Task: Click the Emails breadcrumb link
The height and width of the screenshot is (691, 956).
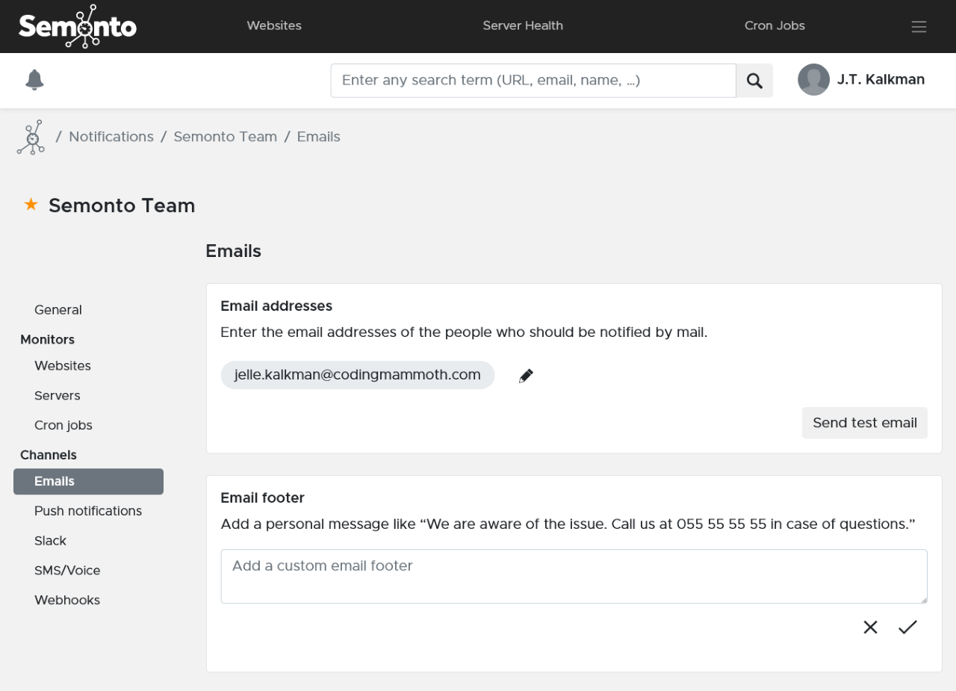Action: click(x=319, y=137)
